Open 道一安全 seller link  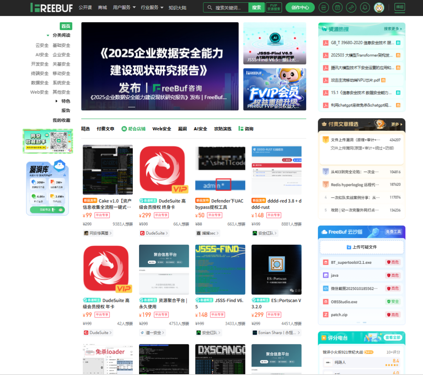click(152, 333)
